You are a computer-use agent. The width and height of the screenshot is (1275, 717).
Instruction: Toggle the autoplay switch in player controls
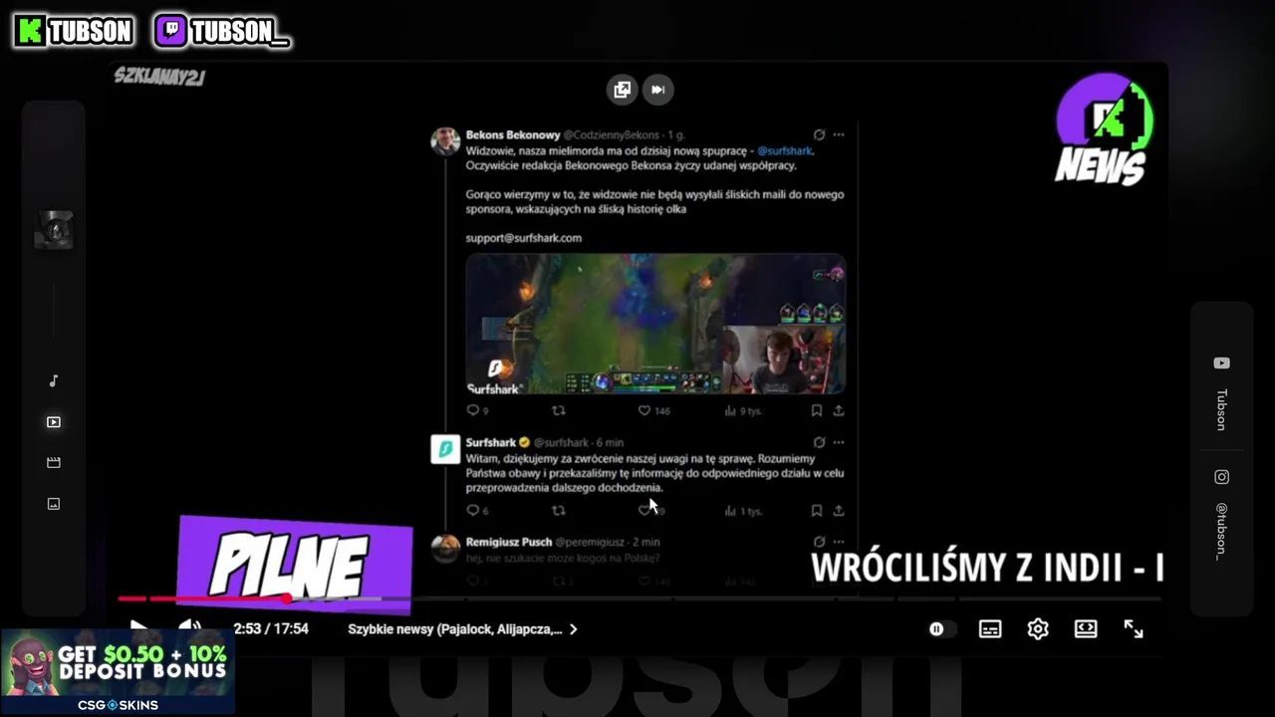pyautogui.click(x=941, y=629)
